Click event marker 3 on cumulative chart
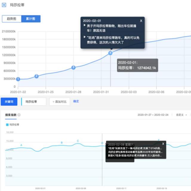Viewport: 191px width, 191px height. pyautogui.click(x=73, y=68)
